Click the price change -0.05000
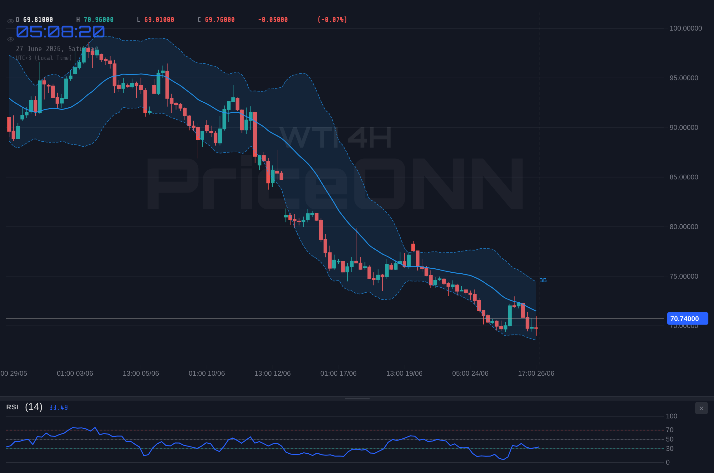This screenshot has height=473, width=714. [273, 20]
